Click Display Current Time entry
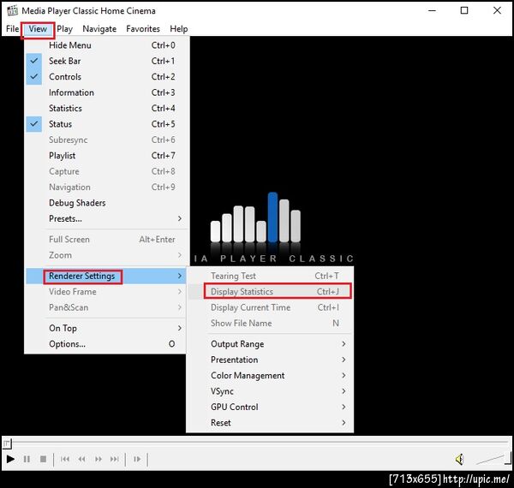 [x=270, y=307]
